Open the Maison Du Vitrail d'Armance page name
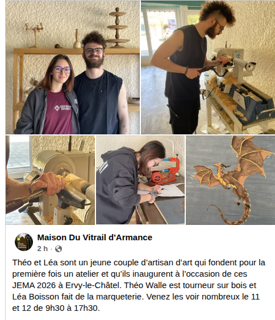The width and height of the screenshot is (275, 320). click(95, 237)
